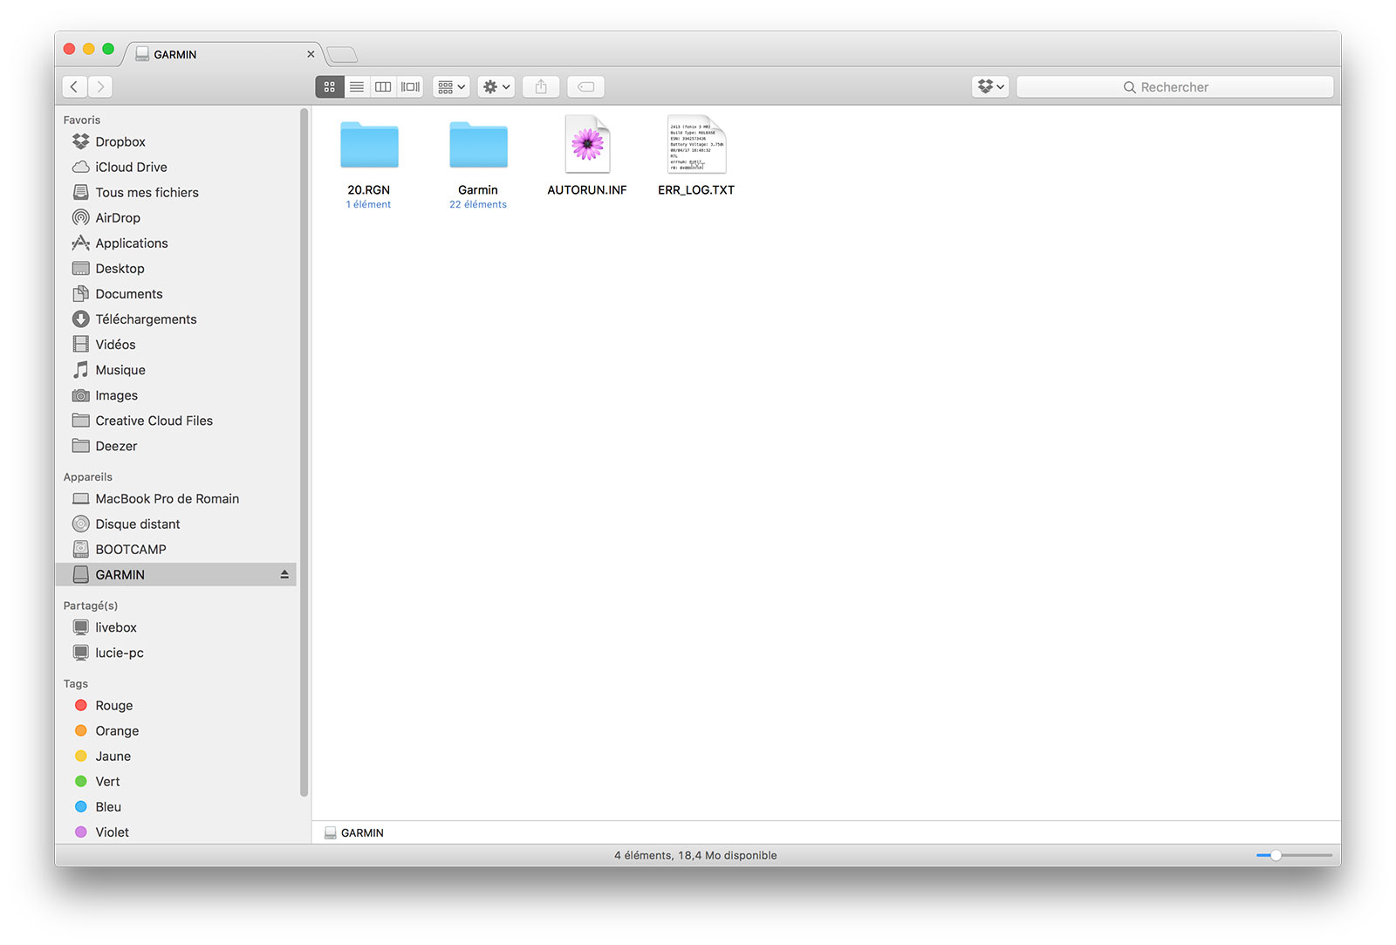The width and height of the screenshot is (1396, 945).
Task: Open the Dropbox toolbar dropdown
Action: [x=990, y=86]
